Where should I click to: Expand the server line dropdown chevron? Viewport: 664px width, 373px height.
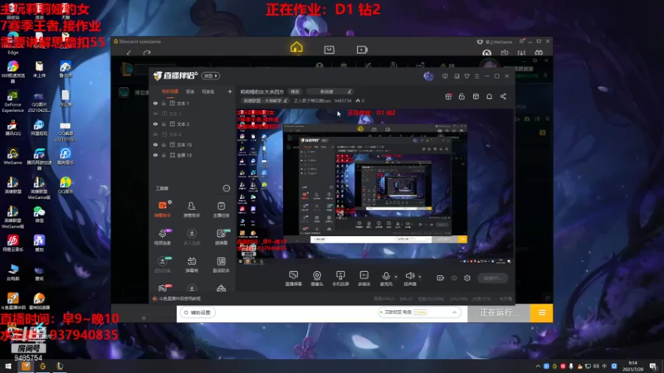click(454, 312)
